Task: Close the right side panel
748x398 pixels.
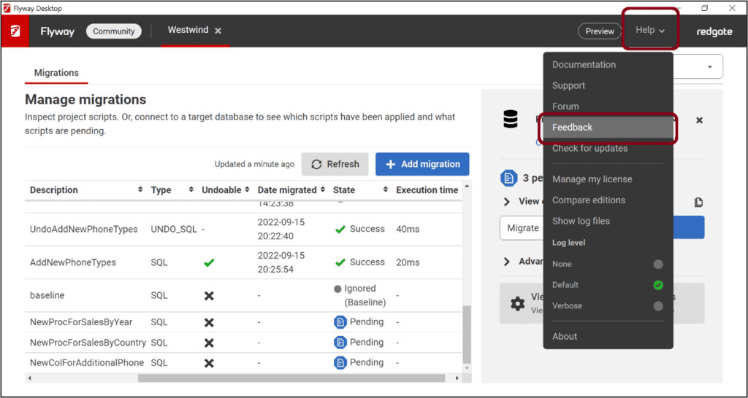Action: pos(699,120)
